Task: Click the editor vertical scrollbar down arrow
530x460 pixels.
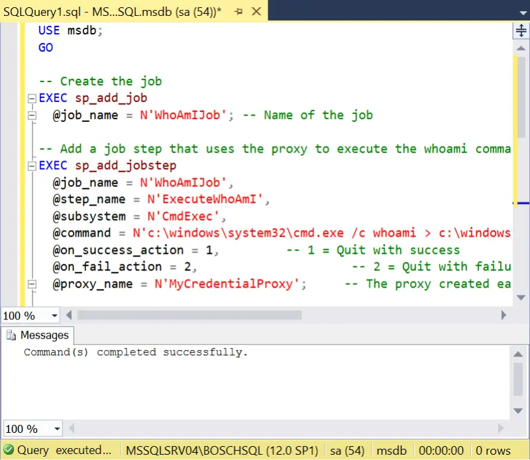Action: [521, 298]
